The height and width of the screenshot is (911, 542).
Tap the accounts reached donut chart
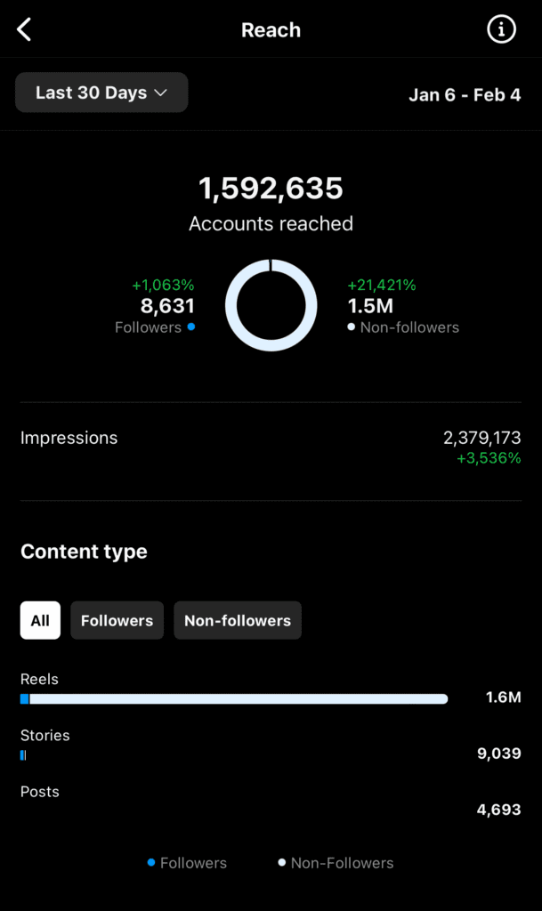coord(271,305)
